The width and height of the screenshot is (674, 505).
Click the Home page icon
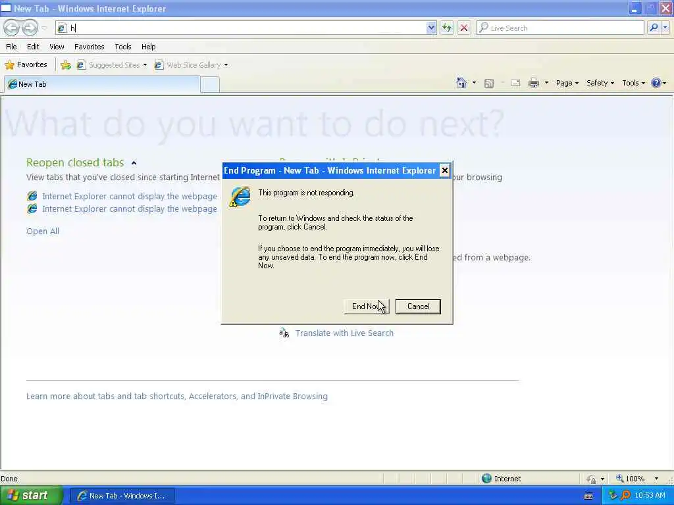click(x=461, y=83)
